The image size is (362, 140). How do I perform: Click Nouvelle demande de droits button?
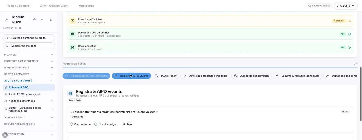(x=29, y=38)
